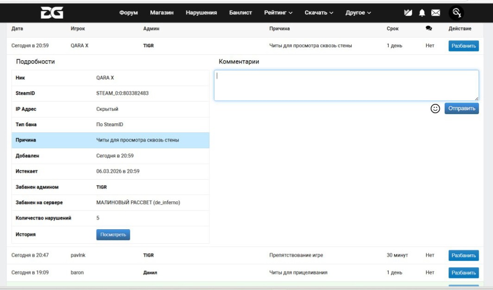Open the notifications bell
This screenshot has width=493, height=290.
(422, 13)
